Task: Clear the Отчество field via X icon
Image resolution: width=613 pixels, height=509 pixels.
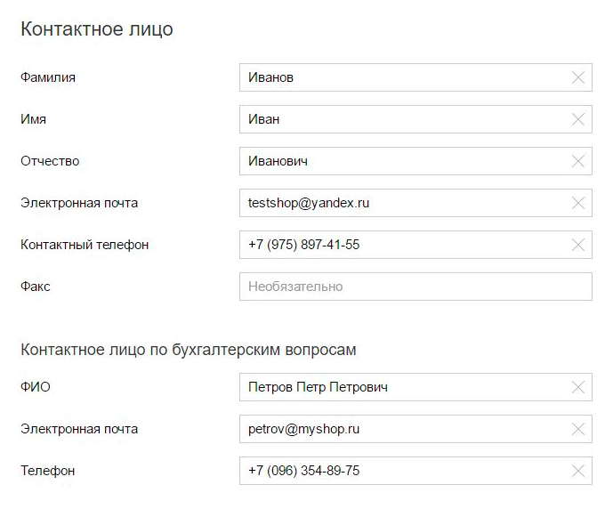Action: click(578, 161)
